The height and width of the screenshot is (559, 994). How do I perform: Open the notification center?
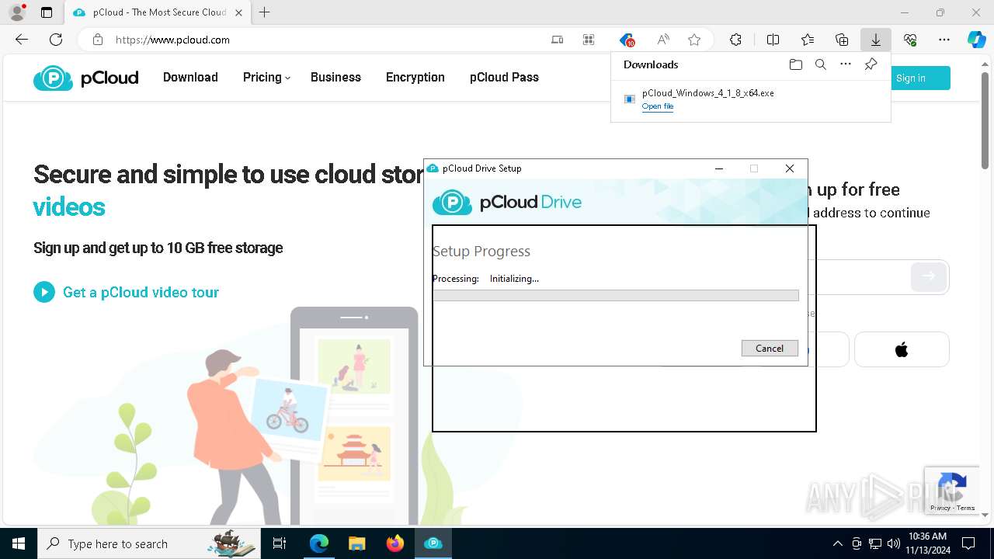(968, 543)
